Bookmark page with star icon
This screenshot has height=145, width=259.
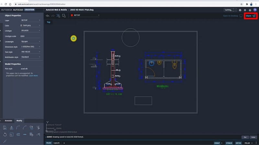pyautogui.click(x=242, y=4)
